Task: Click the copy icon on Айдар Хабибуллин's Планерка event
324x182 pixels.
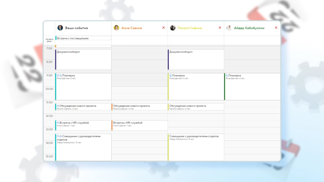Action: (x=227, y=76)
